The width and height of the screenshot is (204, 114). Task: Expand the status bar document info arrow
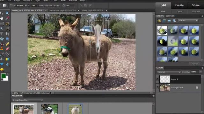click(x=50, y=93)
